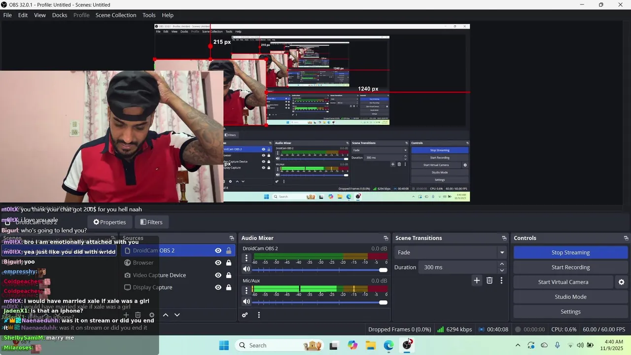
Task: Open transition options three-dot menu
Action: coord(501,280)
